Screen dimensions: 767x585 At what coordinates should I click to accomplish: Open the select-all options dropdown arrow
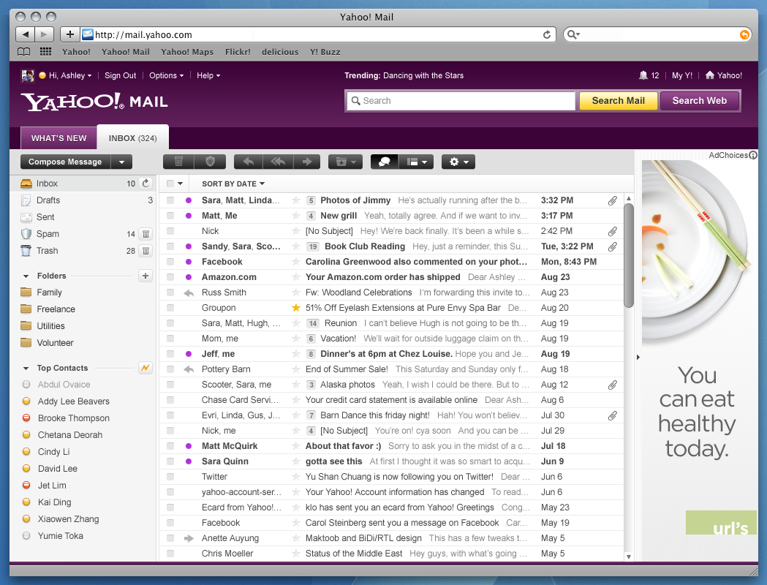181,184
